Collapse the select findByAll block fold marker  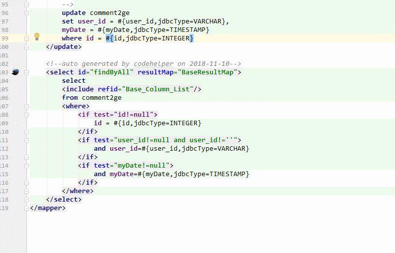click(x=26, y=72)
